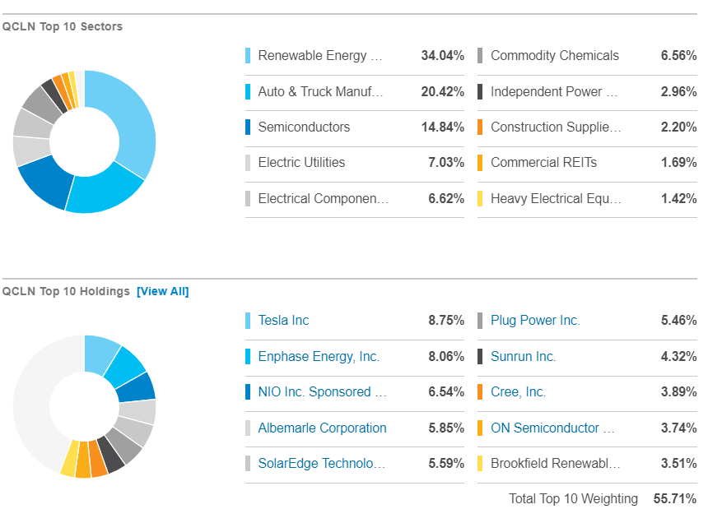Select the 55.71% total weighting value
This screenshot has width=722, height=509.
point(675,498)
